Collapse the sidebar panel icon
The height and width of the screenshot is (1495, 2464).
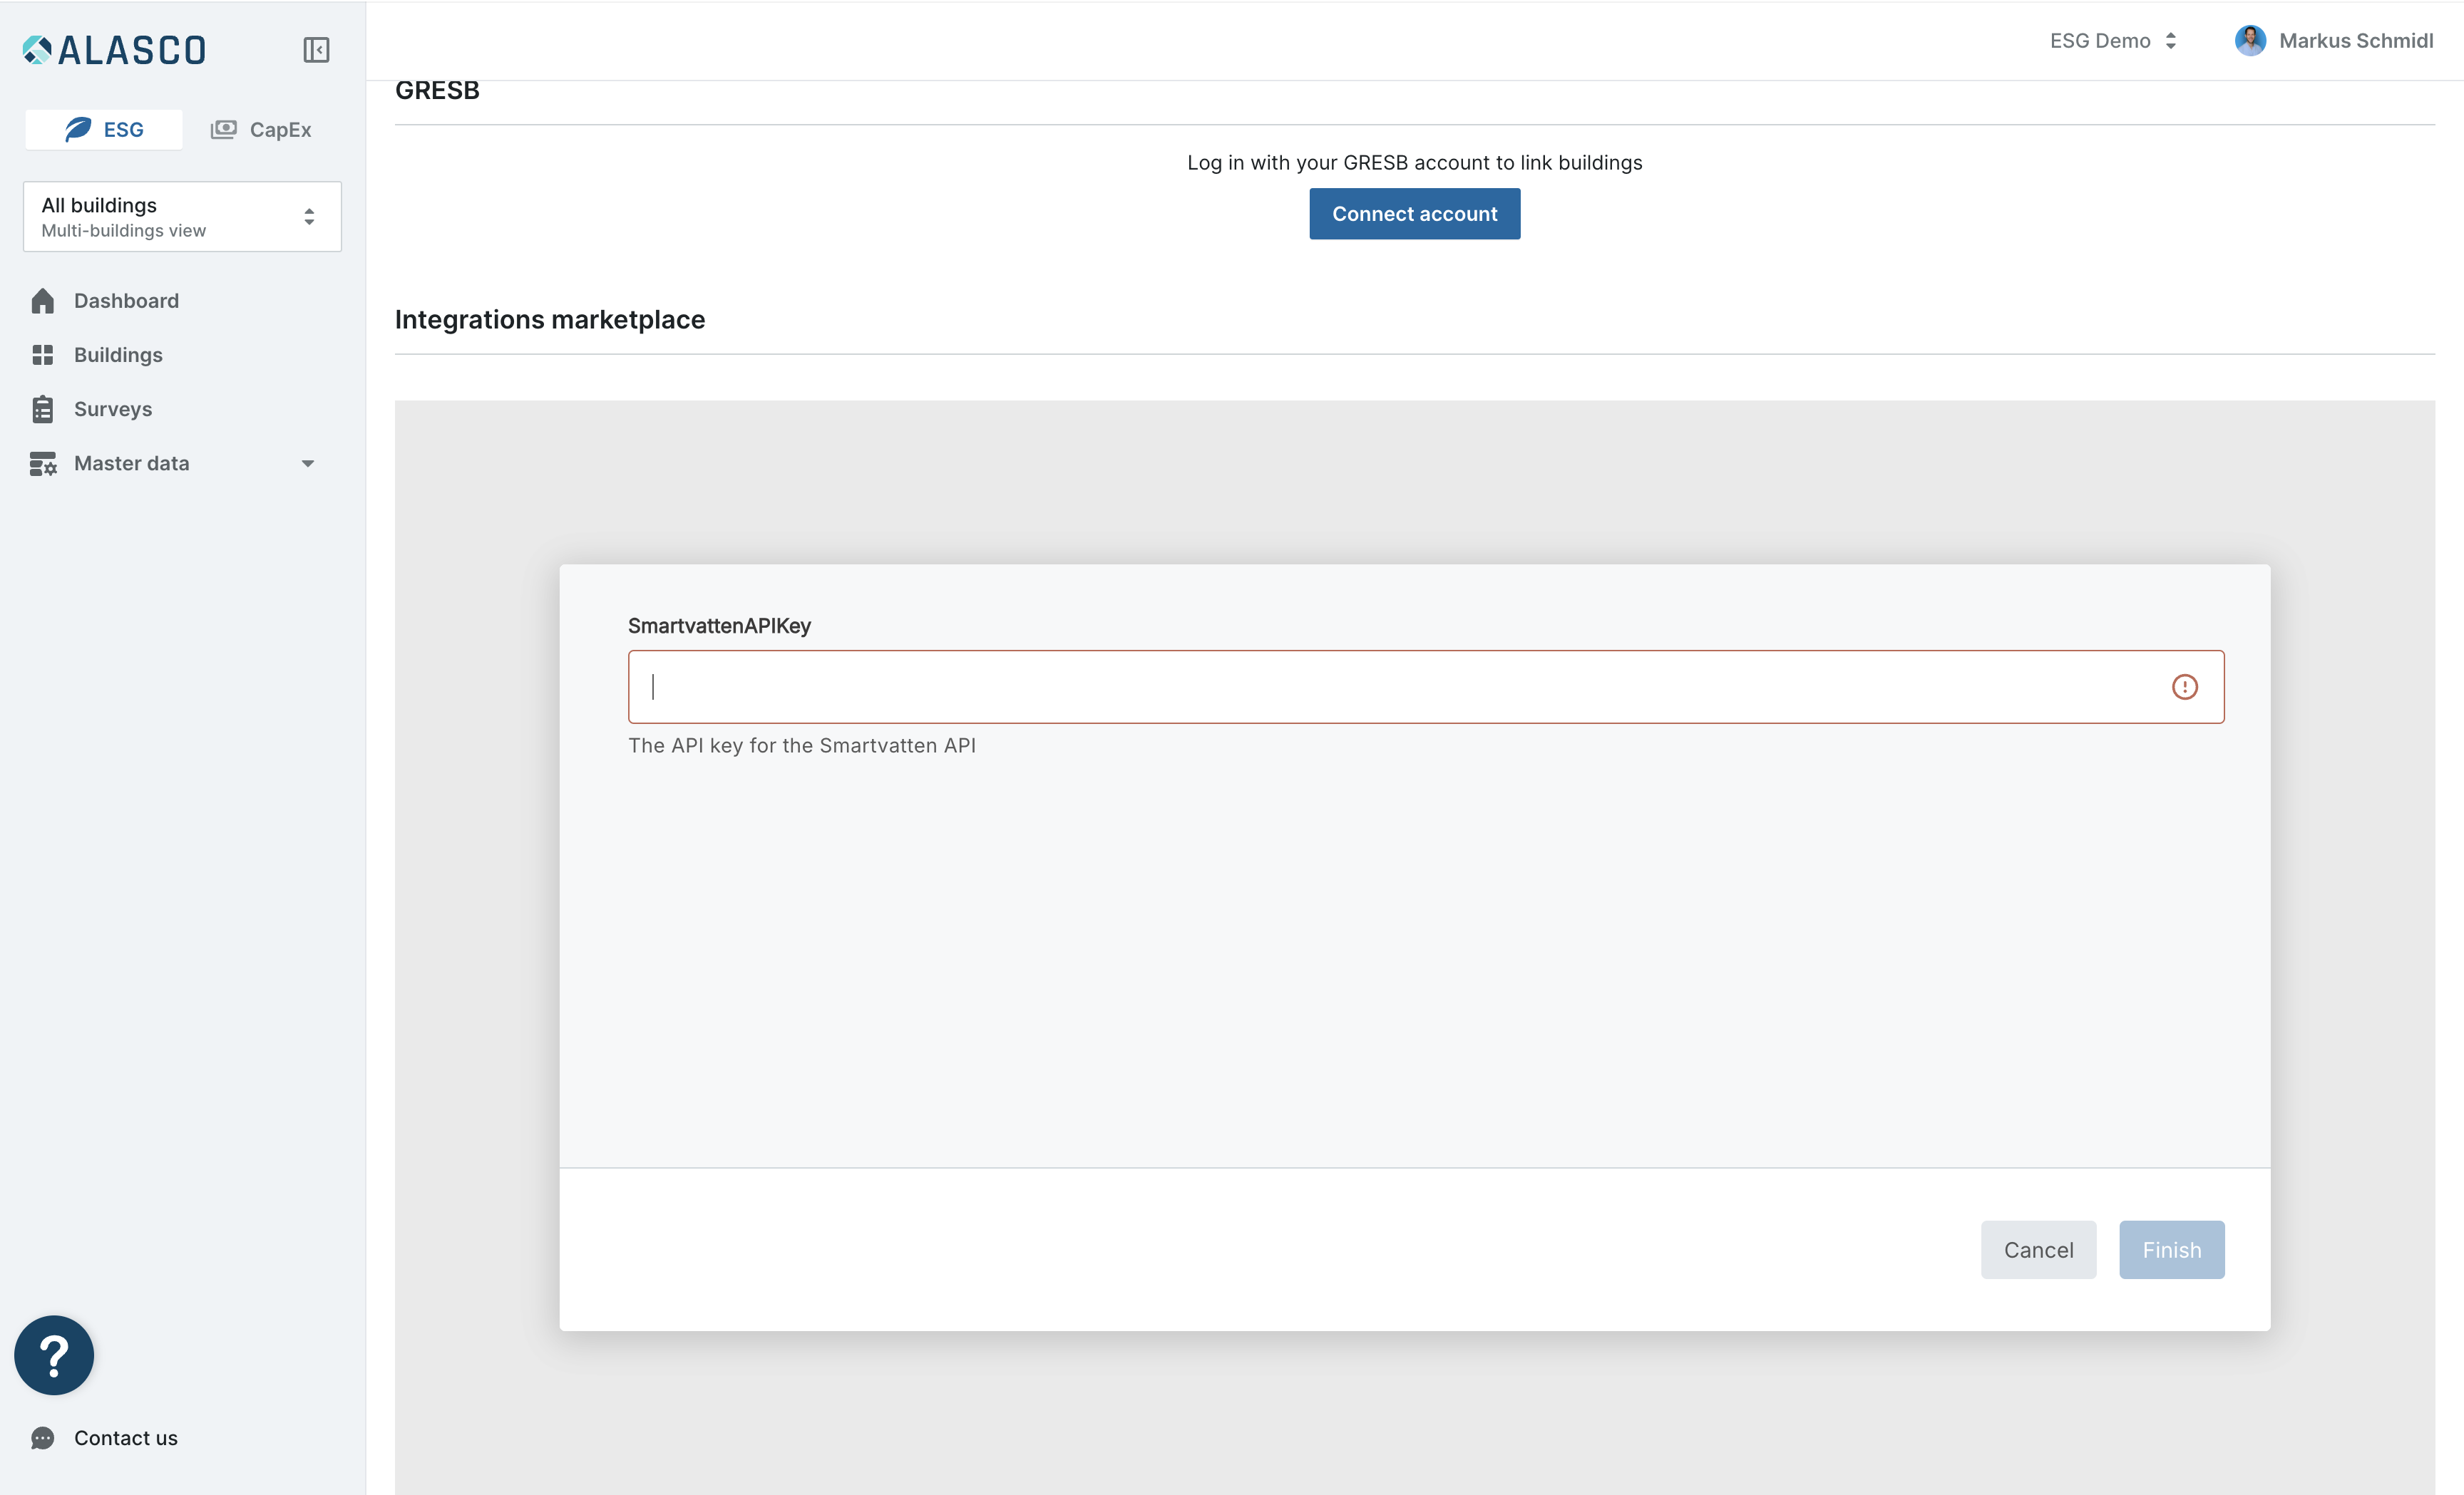coord(316,50)
